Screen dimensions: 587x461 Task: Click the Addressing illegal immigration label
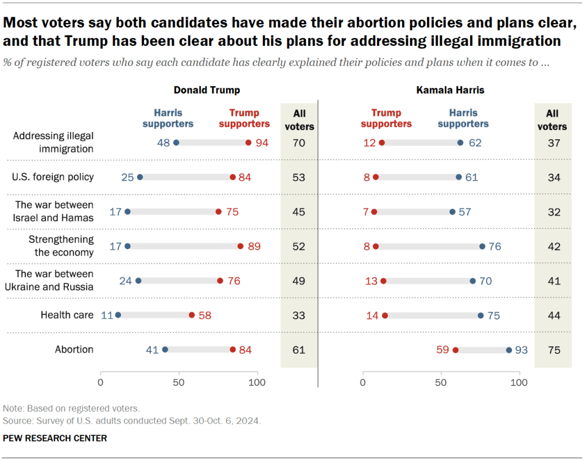tap(55, 142)
